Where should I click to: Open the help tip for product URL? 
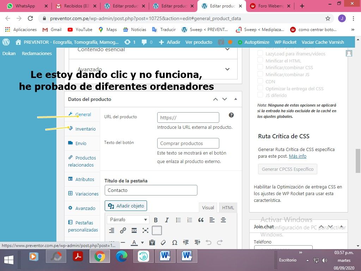point(231,115)
